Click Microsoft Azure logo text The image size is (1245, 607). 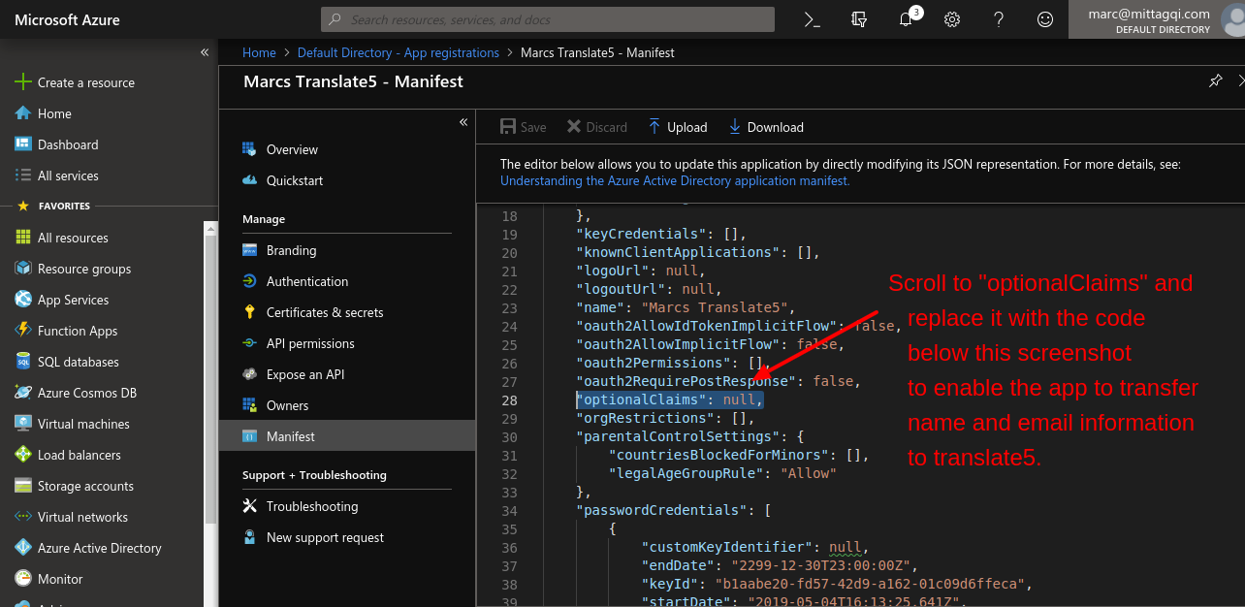click(x=67, y=19)
